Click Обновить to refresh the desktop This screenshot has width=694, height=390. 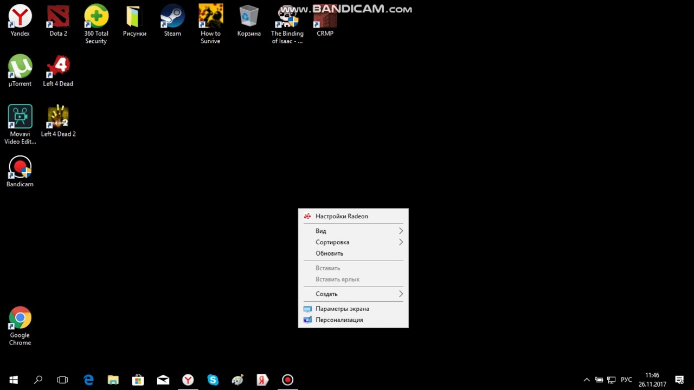pyautogui.click(x=353, y=253)
